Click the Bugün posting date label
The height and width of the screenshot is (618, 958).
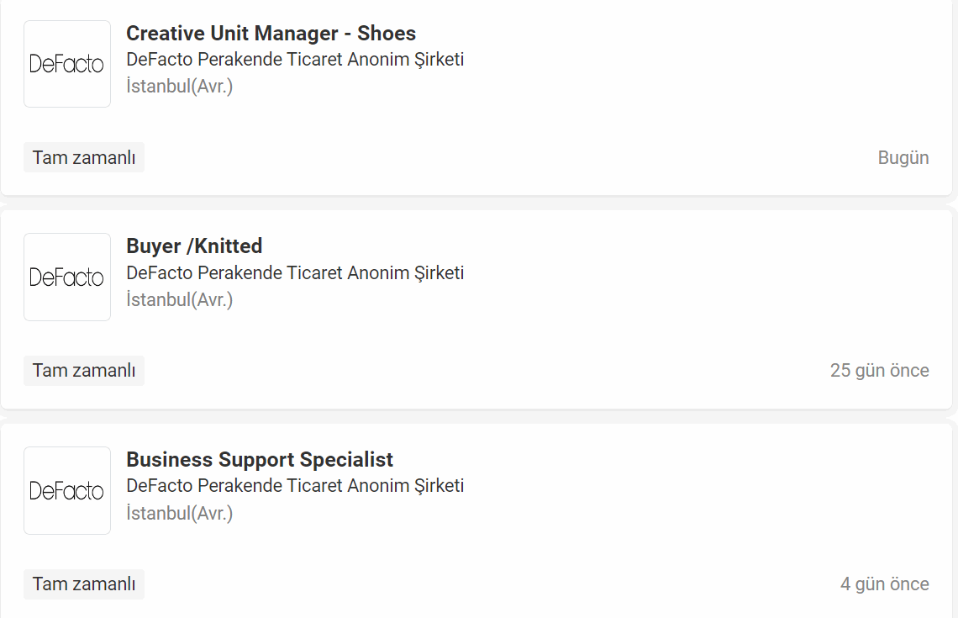pyautogui.click(x=903, y=158)
